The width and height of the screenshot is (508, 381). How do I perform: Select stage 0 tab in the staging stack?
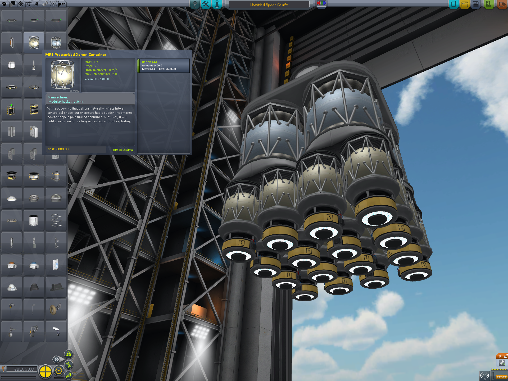(502, 356)
